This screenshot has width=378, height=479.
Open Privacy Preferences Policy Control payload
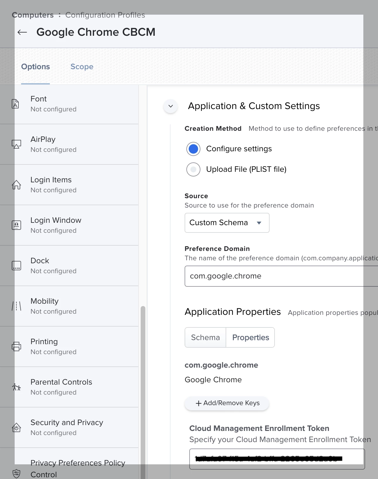69,464
